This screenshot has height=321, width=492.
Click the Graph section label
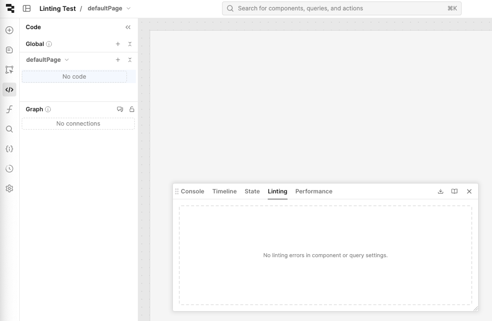click(34, 109)
